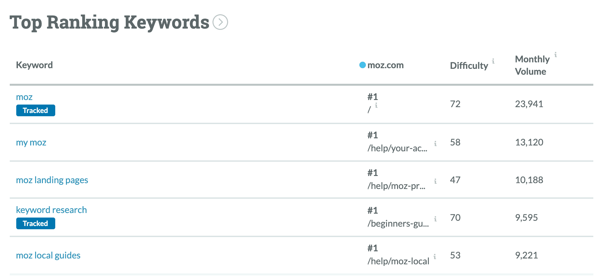Toggle the Tracked badge under moz
Screen dimensions: 605x276
pyautogui.click(x=35, y=110)
